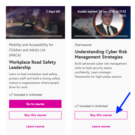Viewport: 135px width, 135px height.
Task: Click the 'Access expired 24 Jun 2026' notice
Action: pyautogui.click(x=102, y=13)
